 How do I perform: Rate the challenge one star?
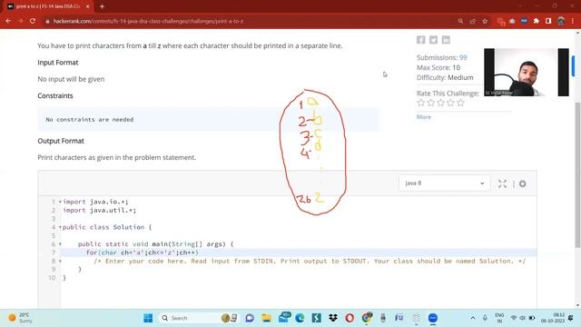(x=420, y=103)
